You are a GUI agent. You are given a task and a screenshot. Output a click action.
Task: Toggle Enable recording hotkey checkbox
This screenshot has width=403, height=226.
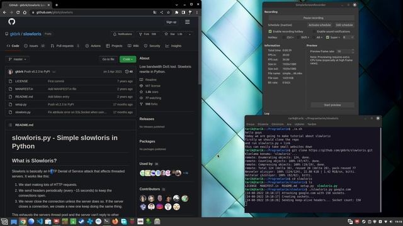tap(270, 31)
